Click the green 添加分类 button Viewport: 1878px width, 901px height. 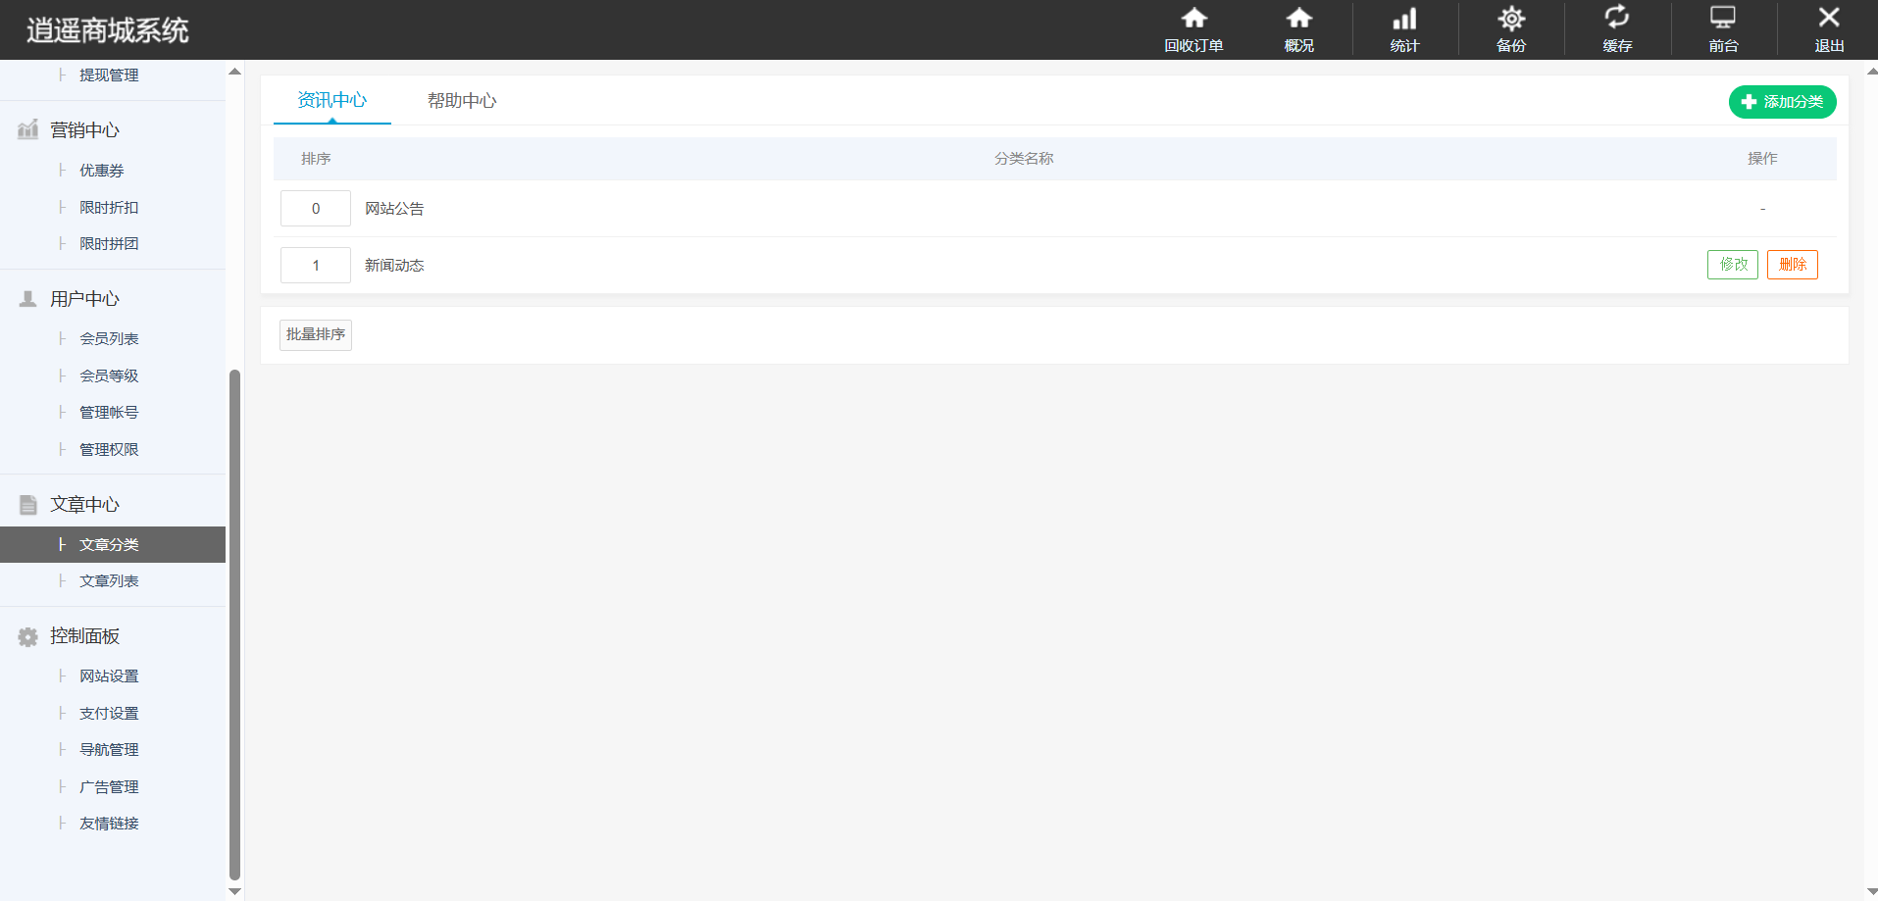[1782, 102]
